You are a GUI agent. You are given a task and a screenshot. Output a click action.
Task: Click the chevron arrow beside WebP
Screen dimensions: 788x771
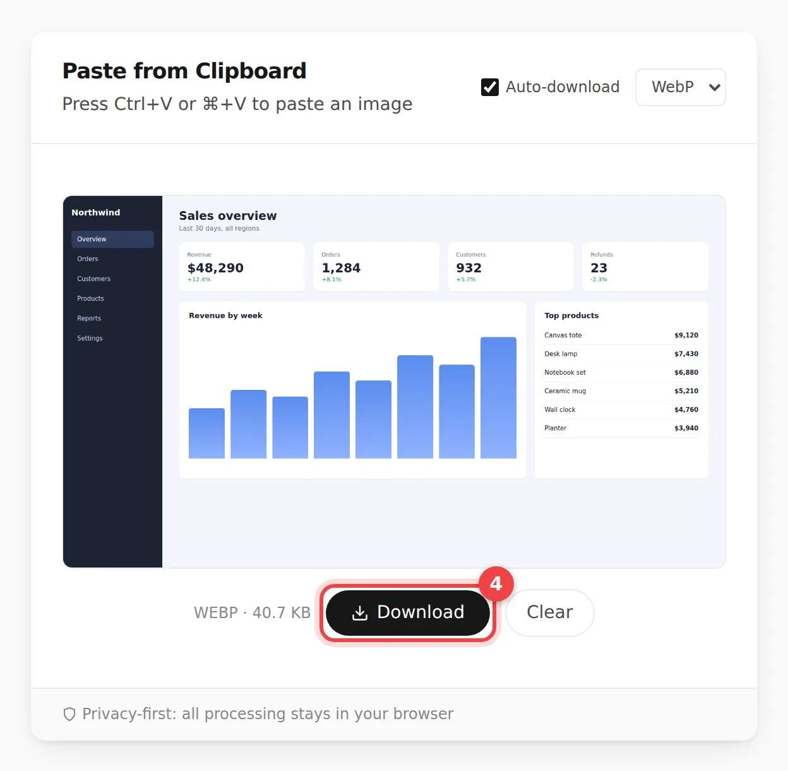point(714,87)
